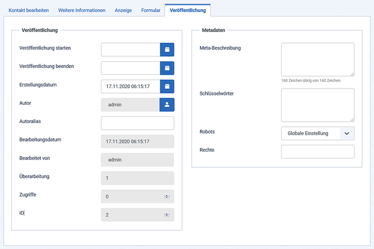
Task: Select a user with Autor icon
Action: [x=167, y=105]
